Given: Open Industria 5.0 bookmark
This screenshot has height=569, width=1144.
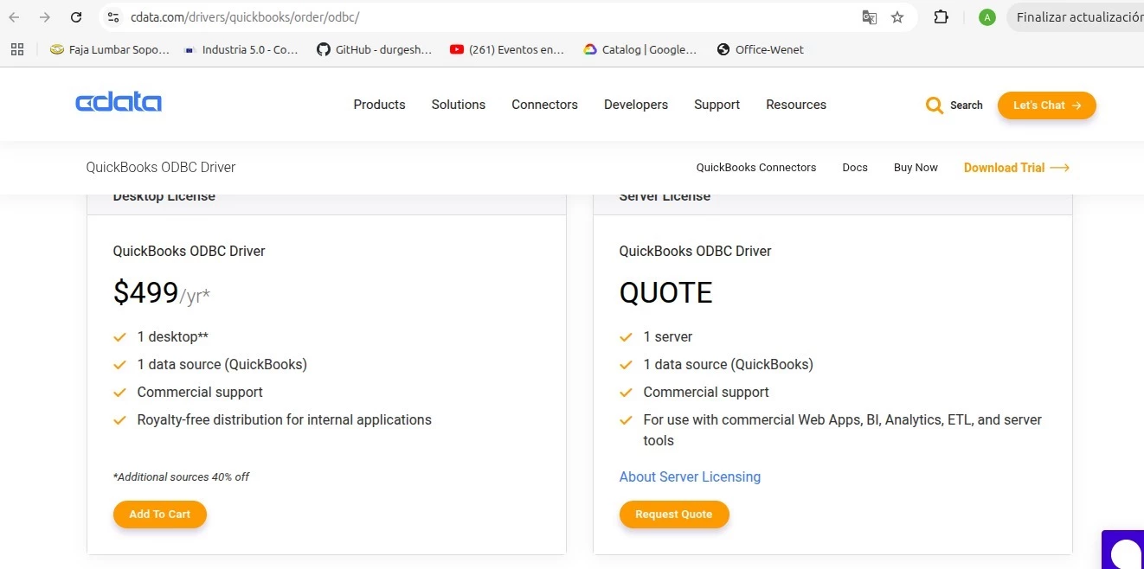Looking at the screenshot, I should coord(241,49).
